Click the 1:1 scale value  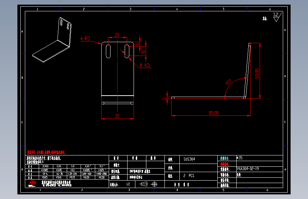pos(128,184)
